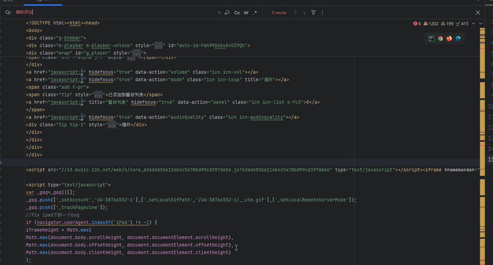Click the typos count 415 indicator
This screenshot has height=265, width=493.
point(462,24)
